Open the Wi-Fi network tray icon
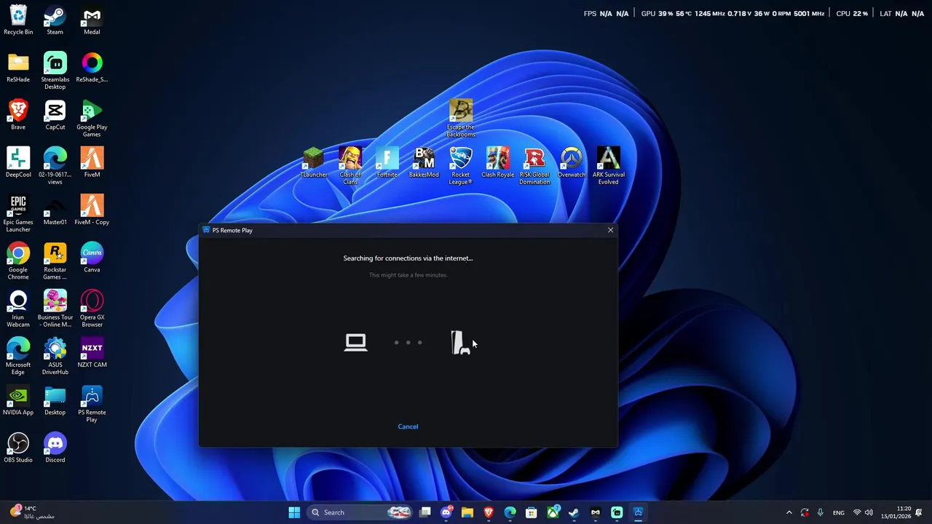 (857, 512)
